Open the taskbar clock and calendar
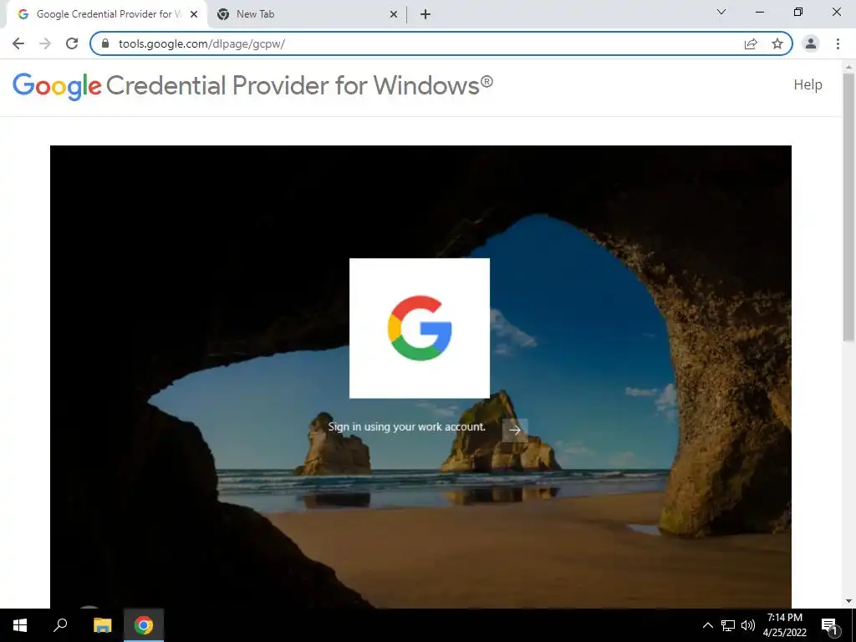 [784, 625]
